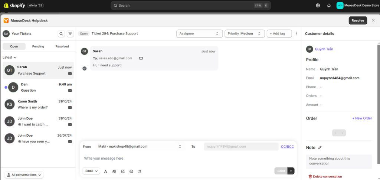Click the KS avatar for Karen Smith

9,104
